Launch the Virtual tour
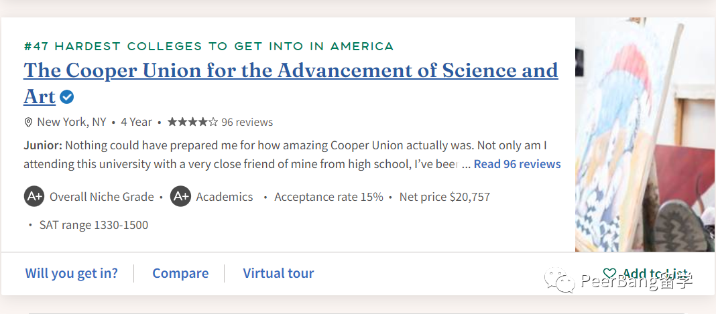 click(x=278, y=273)
